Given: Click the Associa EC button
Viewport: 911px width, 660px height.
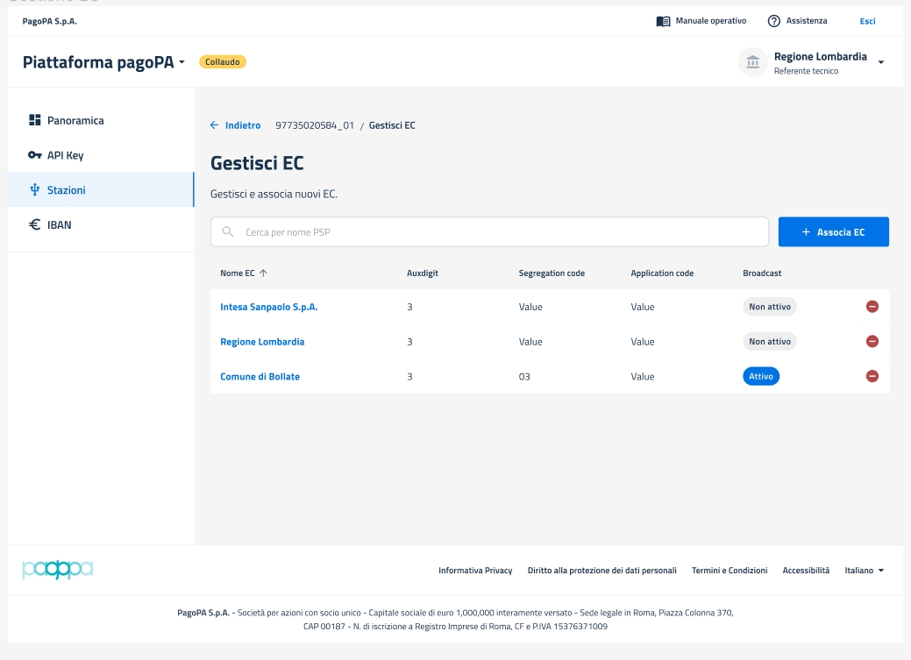Looking at the screenshot, I should (x=833, y=232).
